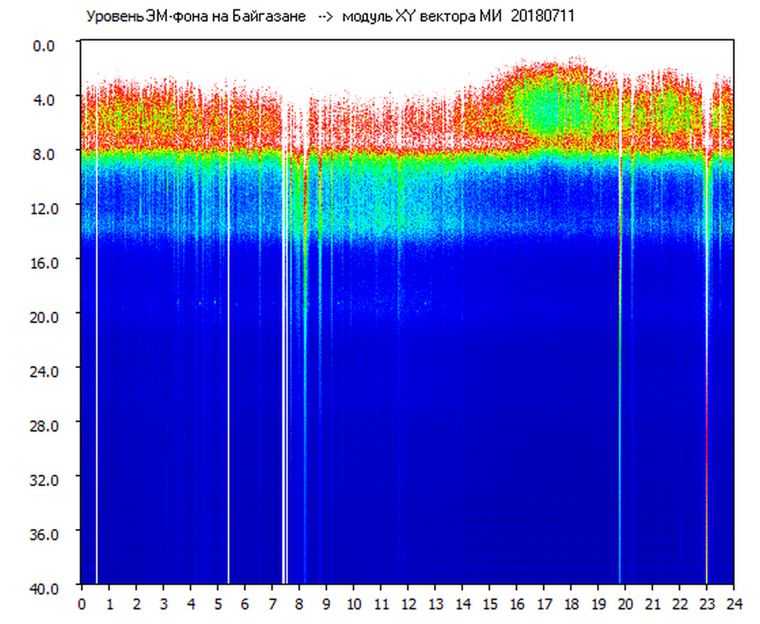
Task: Click the green high-intensity blob above hour 17
Action: [548, 104]
